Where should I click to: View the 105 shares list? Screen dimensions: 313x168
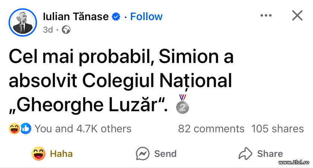point(278,129)
